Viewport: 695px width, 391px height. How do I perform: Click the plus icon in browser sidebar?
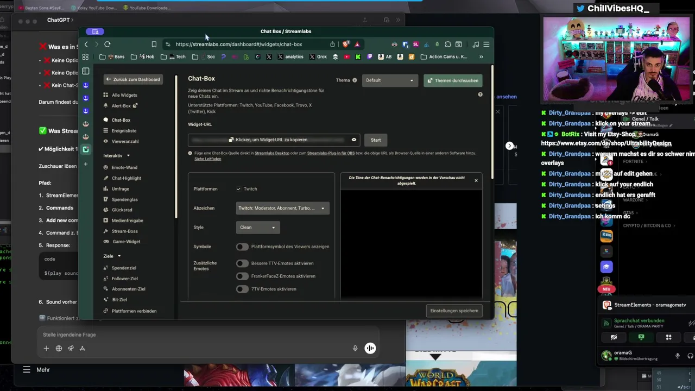click(x=85, y=164)
